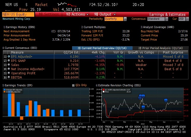The image size is (191, 137).
Task: Open Current Consensus (EEO) section
Action: 20,48
